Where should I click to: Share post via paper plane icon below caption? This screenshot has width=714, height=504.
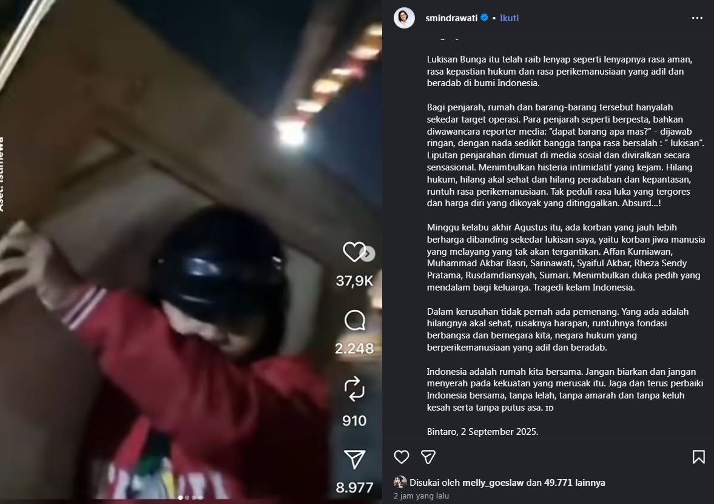(x=428, y=457)
